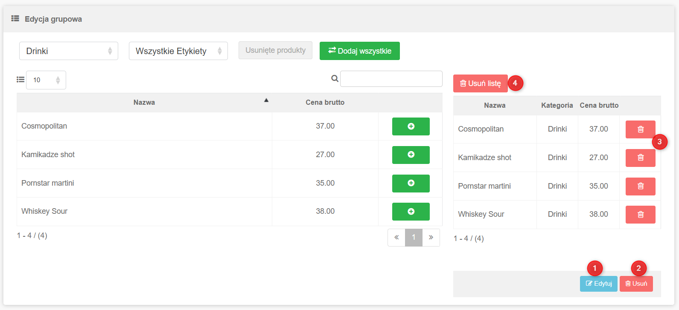
Task: Click the Usunięte produkty button
Action: point(275,50)
